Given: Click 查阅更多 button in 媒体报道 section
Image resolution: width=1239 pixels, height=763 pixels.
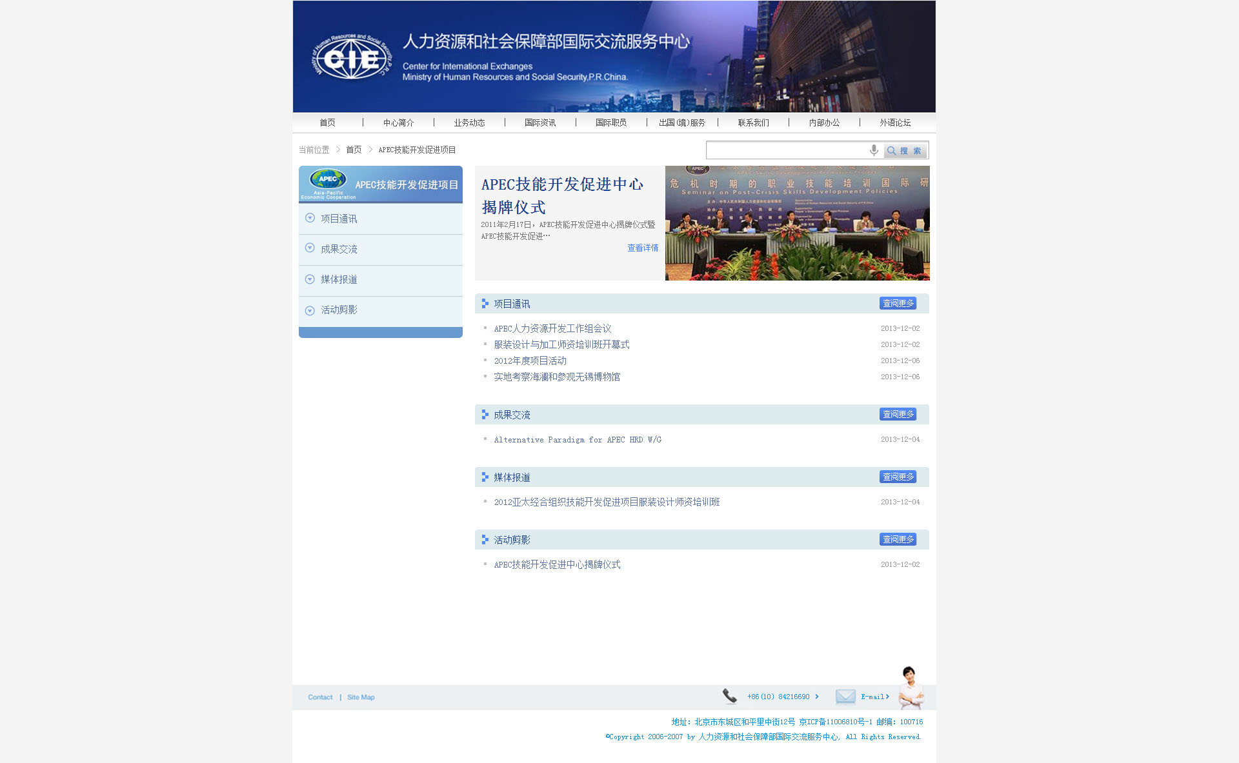Looking at the screenshot, I should 898,477.
